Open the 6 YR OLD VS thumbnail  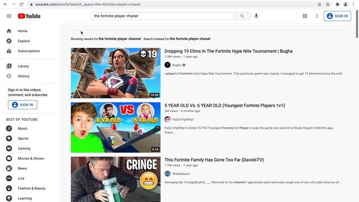click(116, 127)
